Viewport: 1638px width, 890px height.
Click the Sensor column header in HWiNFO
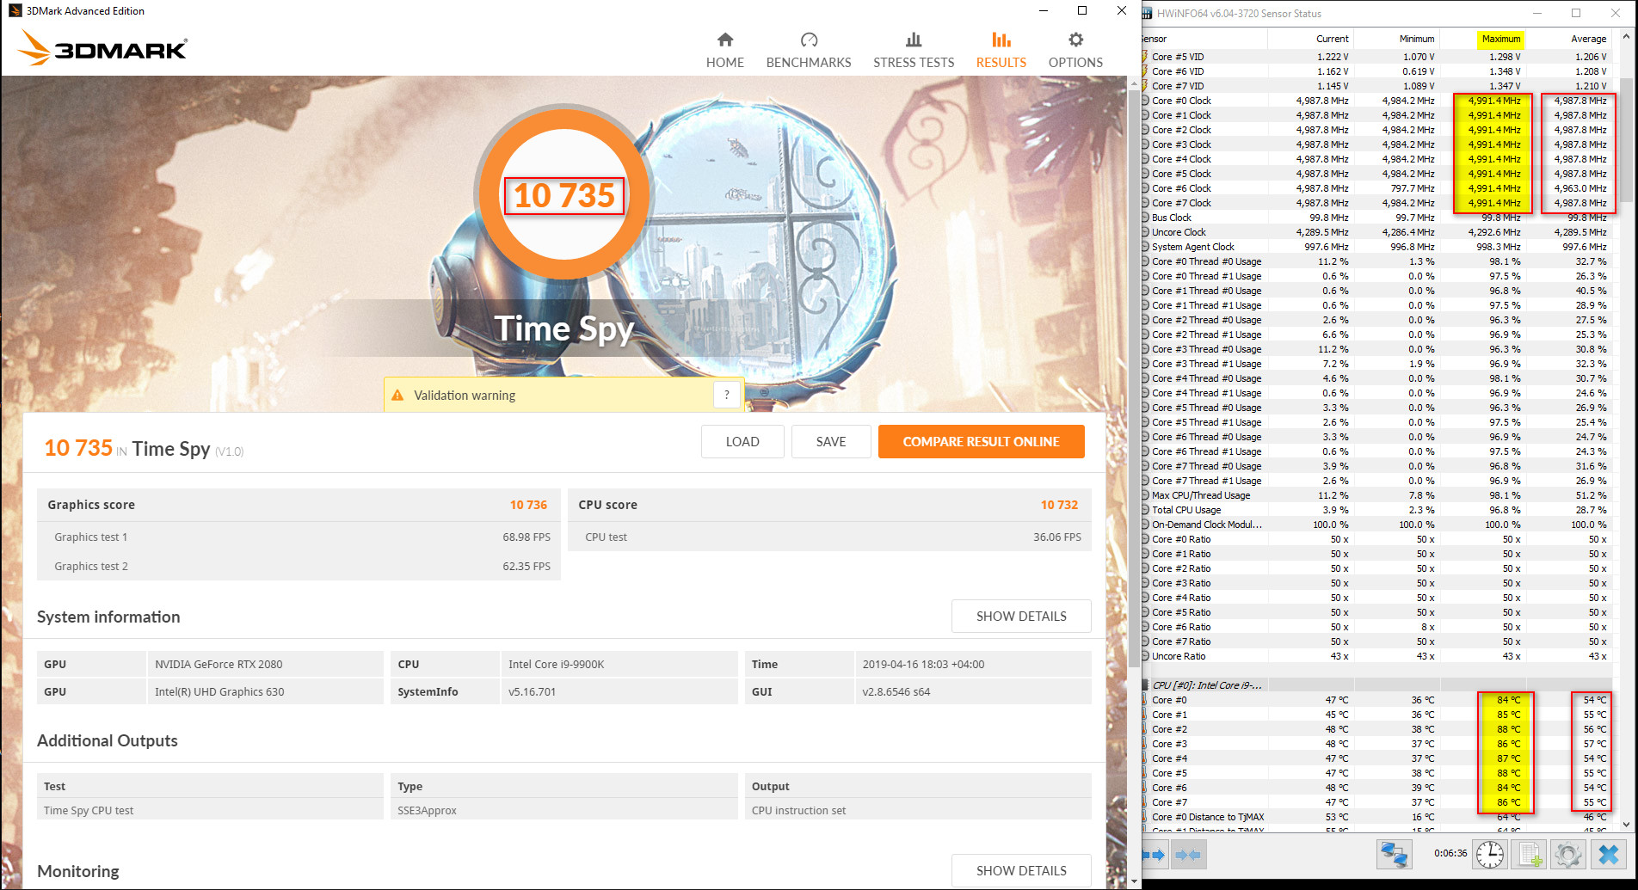pos(1204,39)
